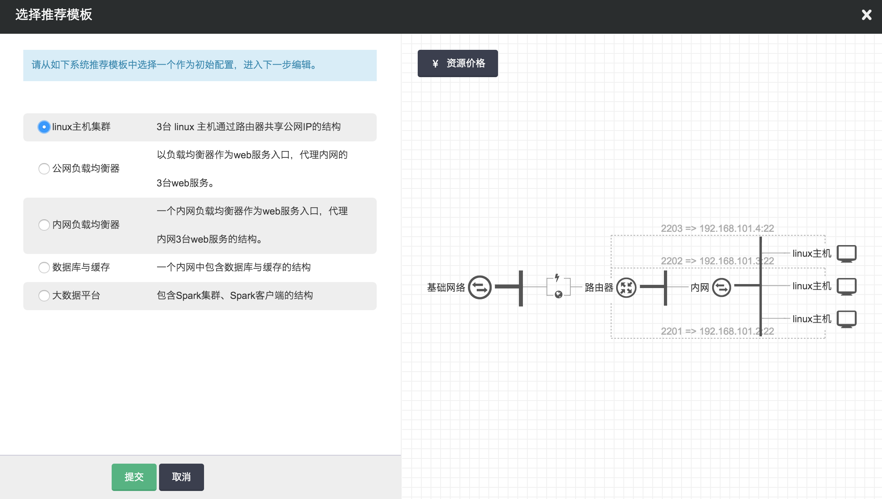Image resolution: width=882 pixels, height=499 pixels.
Task: Click the lightning bolt icon near router
Action: pos(557,278)
